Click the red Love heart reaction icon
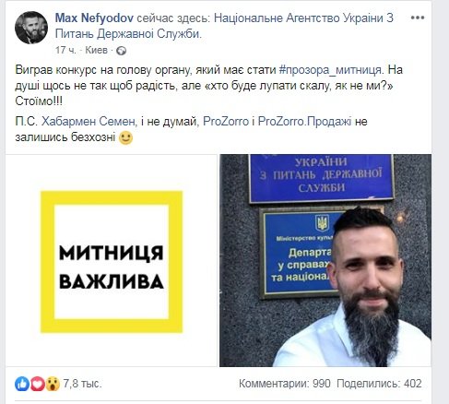Screen dimensions: 449x404 pyautogui.click(x=38, y=384)
